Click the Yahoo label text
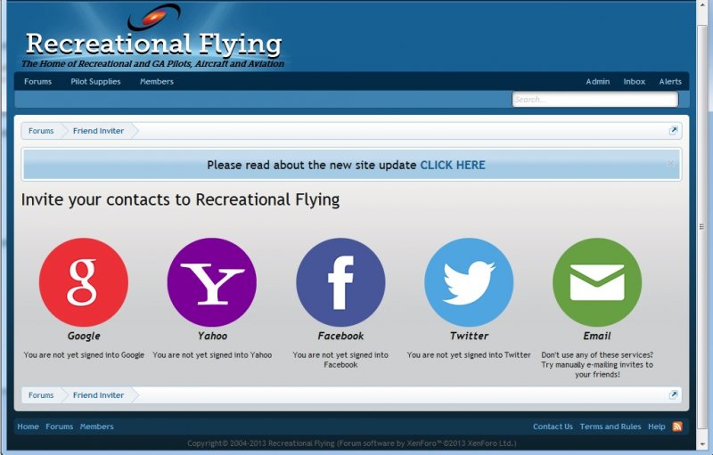Screen dimensions: 713x455 coord(212,336)
